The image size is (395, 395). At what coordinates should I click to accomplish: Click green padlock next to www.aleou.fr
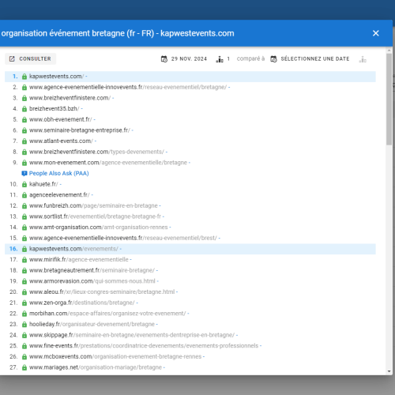point(24,292)
